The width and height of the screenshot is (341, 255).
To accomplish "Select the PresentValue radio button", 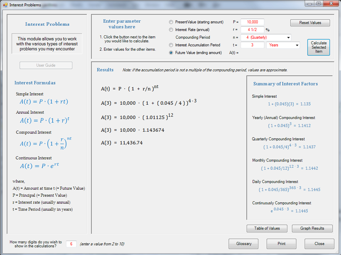I will click(171, 22).
